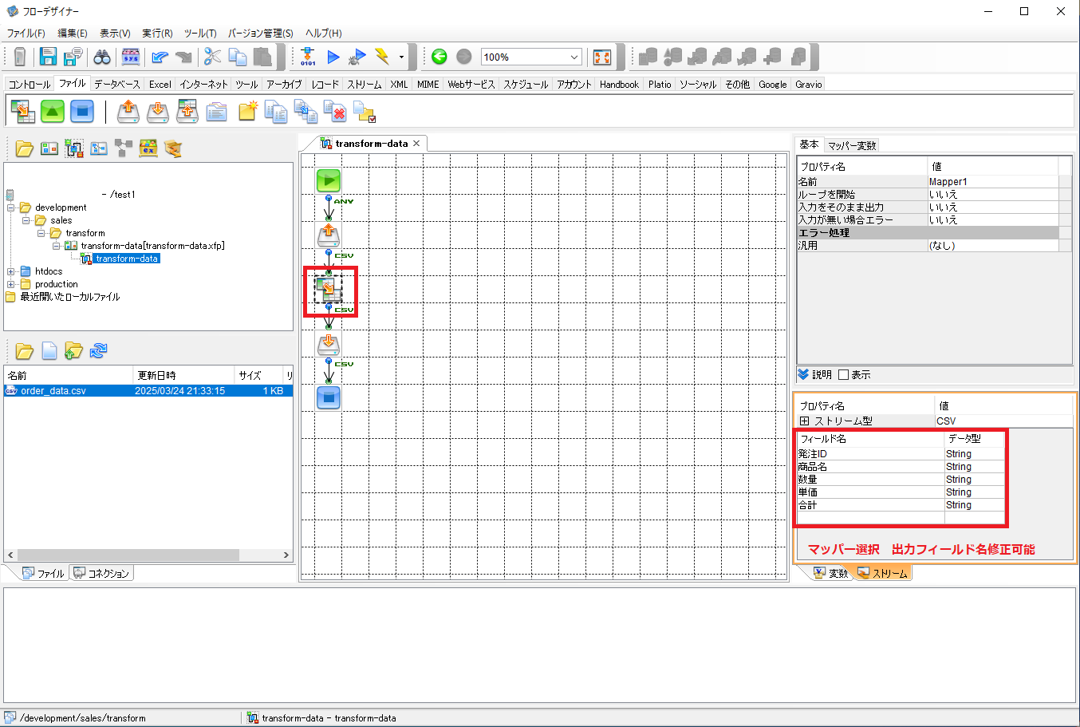Click the 発注ID field name cell

[870, 454]
